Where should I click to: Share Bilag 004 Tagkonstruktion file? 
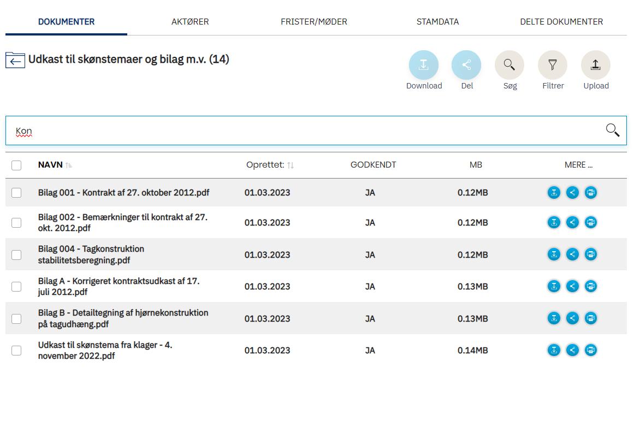(572, 254)
